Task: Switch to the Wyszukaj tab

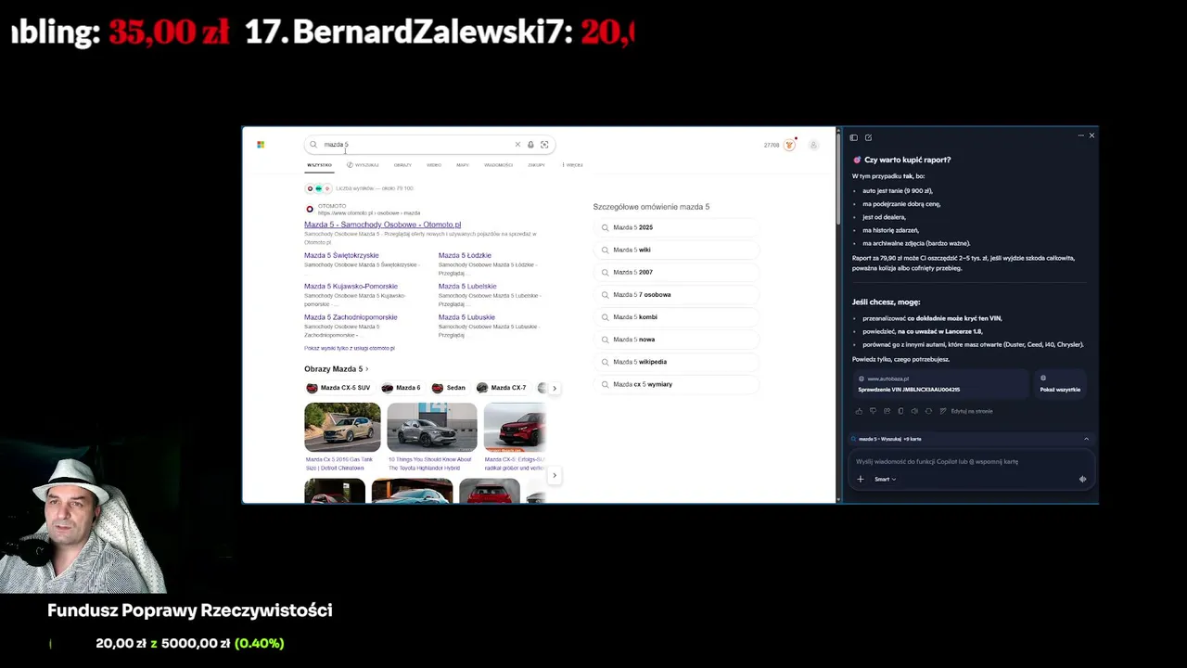Action: pyautogui.click(x=363, y=165)
